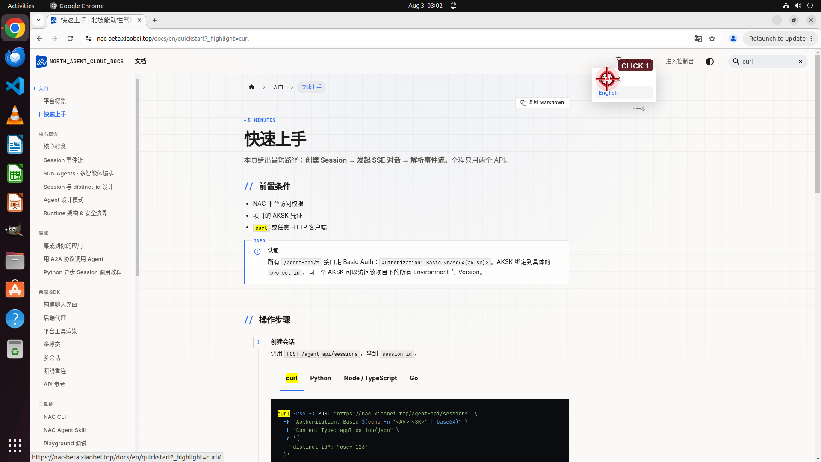Switch to the Go code tab
The width and height of the screenshot is (821, 462).
(414, 378)
